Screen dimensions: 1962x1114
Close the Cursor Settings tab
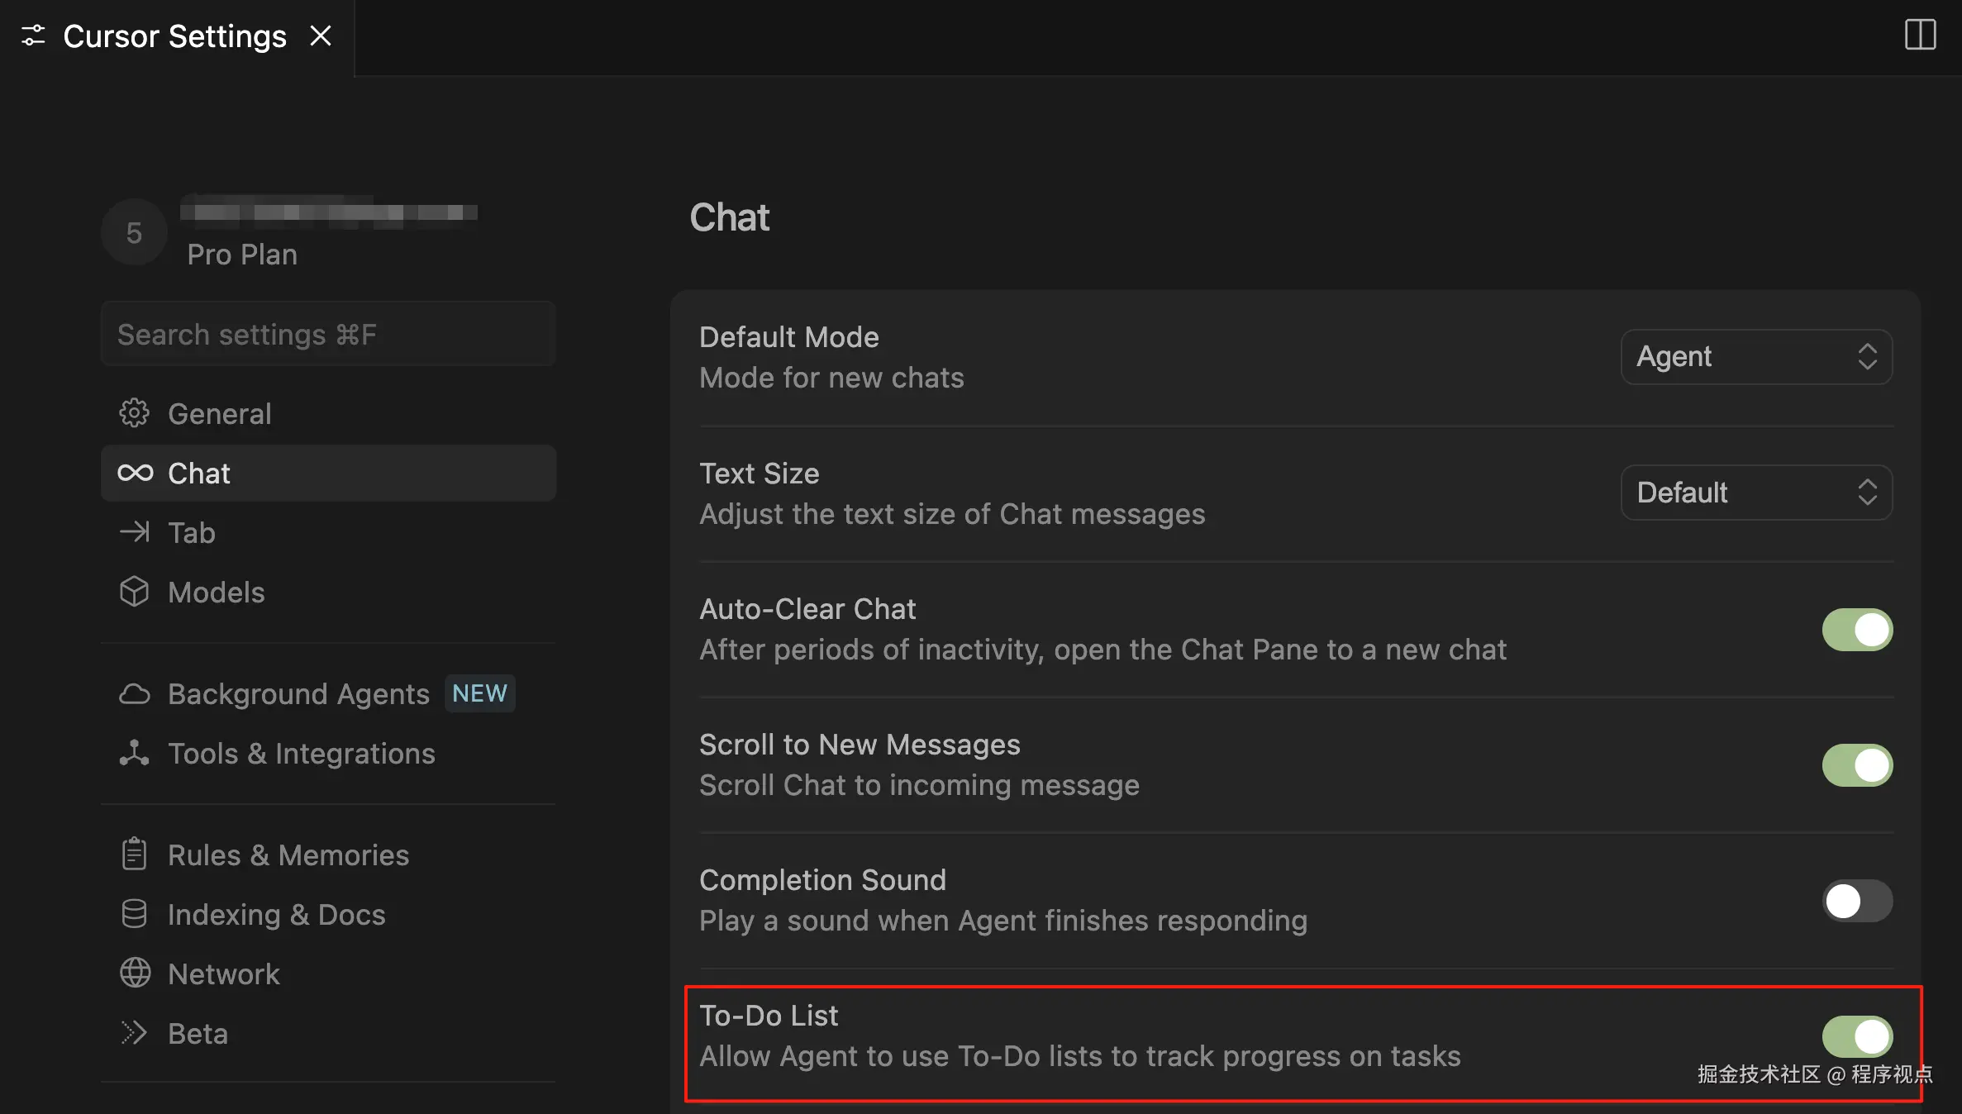[x=321, y=36]
